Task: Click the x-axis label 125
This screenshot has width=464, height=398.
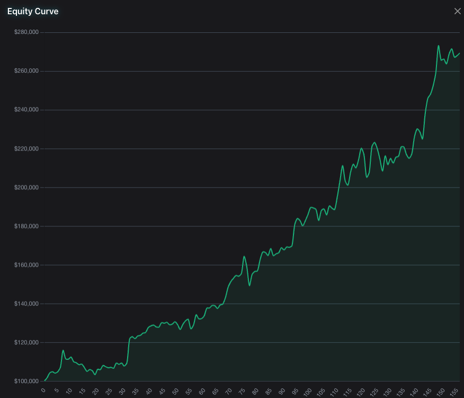Action: [374, 392]
